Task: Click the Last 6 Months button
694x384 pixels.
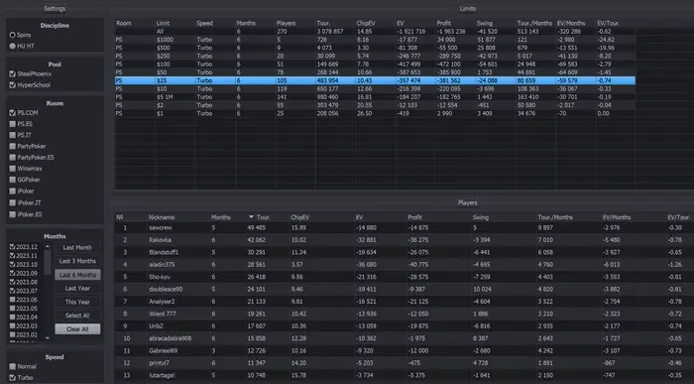Action: pos(77,275)
